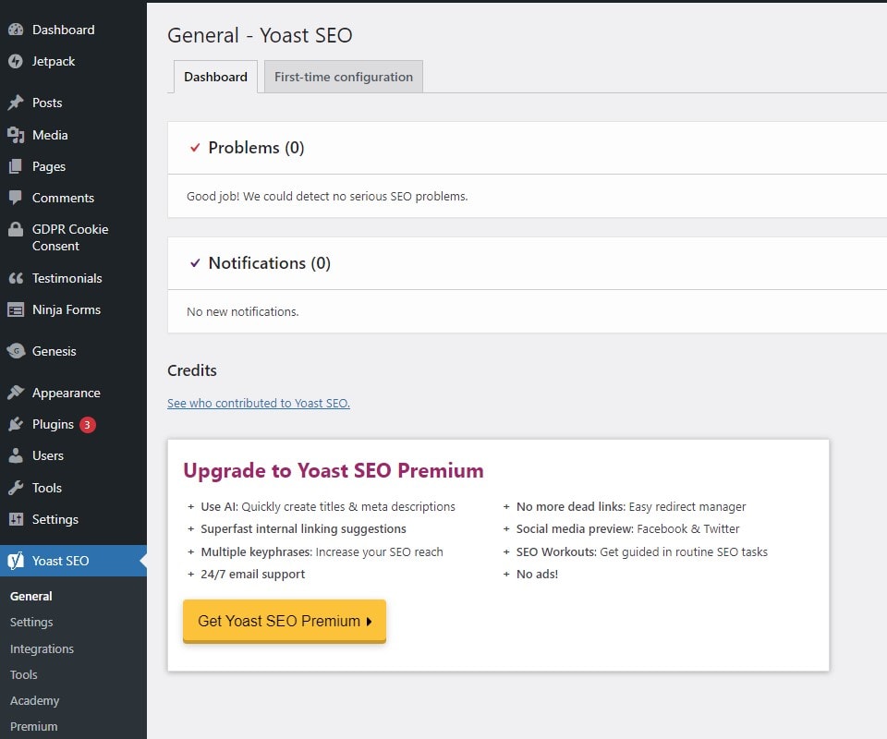Click the Tools wrench icon

pyautogui.click(x=16, y=488)
